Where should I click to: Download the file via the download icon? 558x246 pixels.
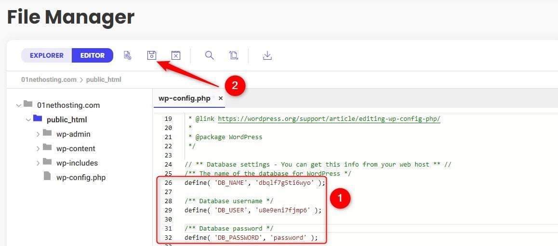pos(267,55)
